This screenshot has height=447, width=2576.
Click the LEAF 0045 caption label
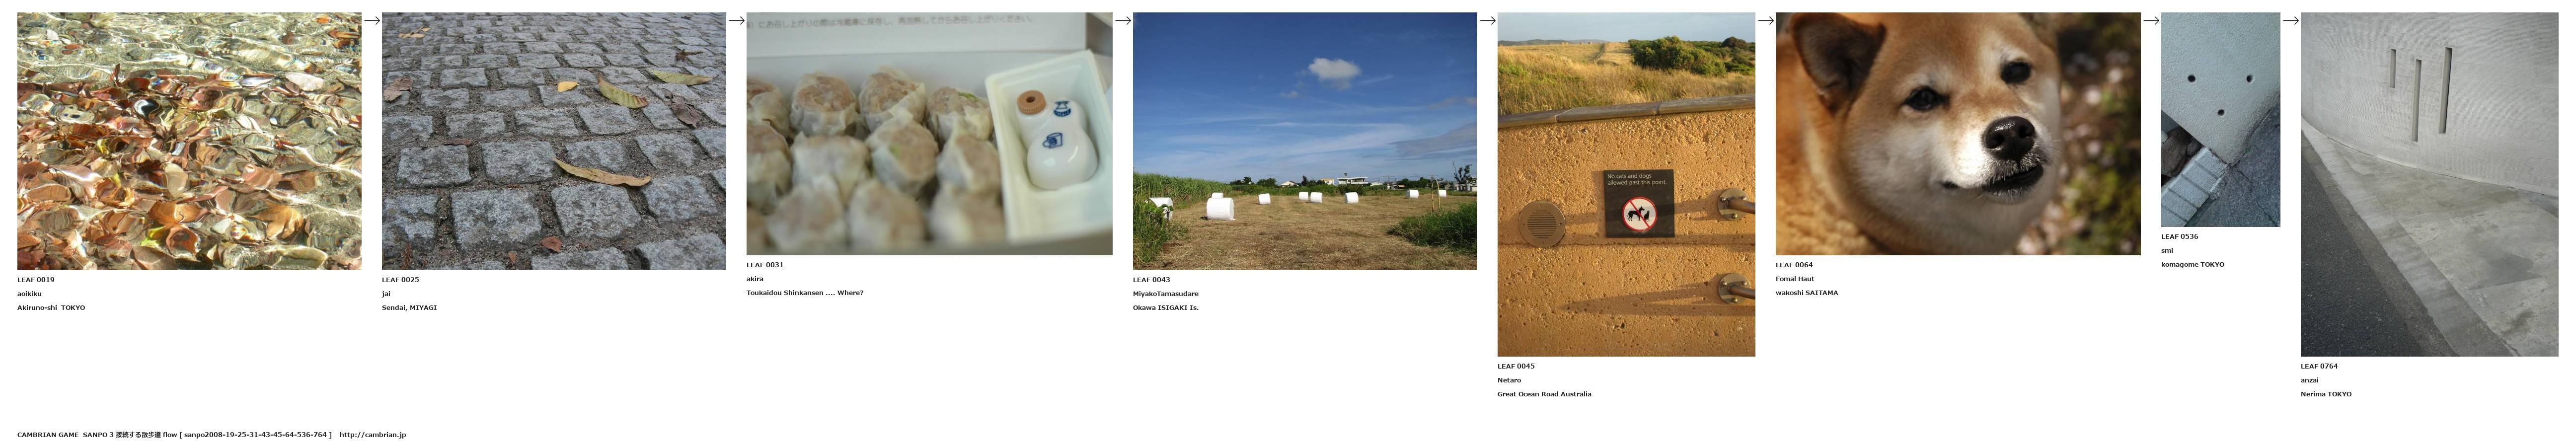click(x=1516, y=366)
